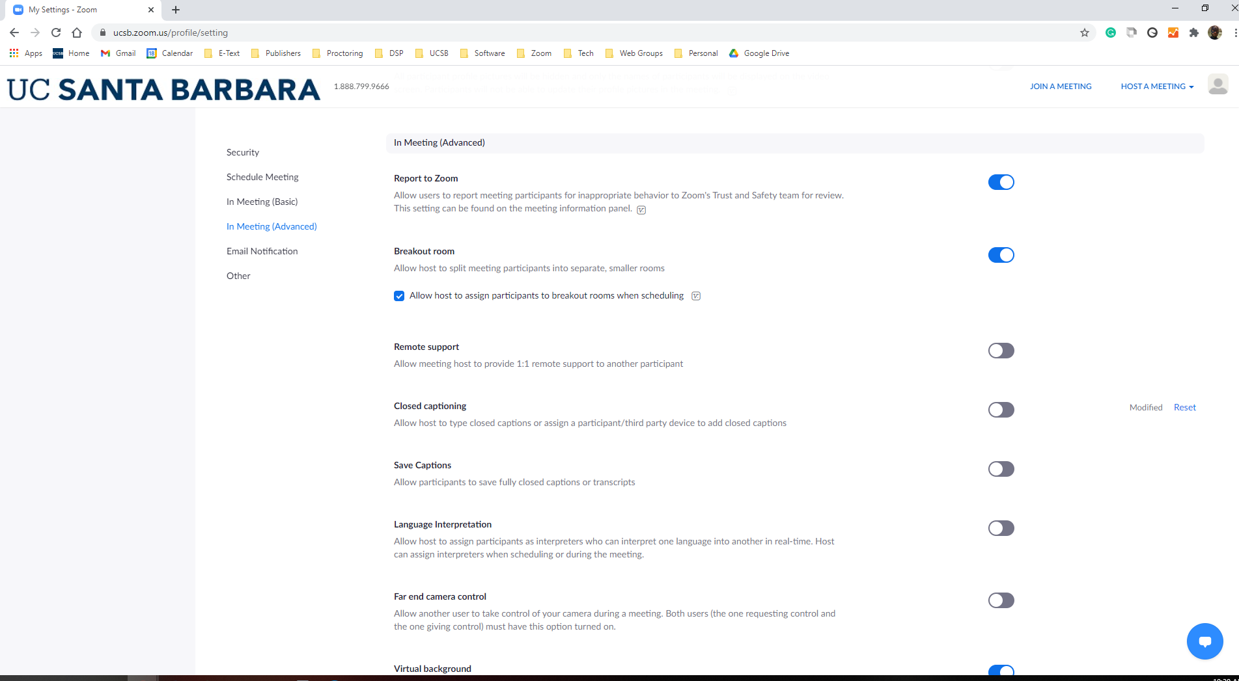This screenshot has height=681, width=1239.
Task: Open Grammarly extension icon
Action: 1111,33
